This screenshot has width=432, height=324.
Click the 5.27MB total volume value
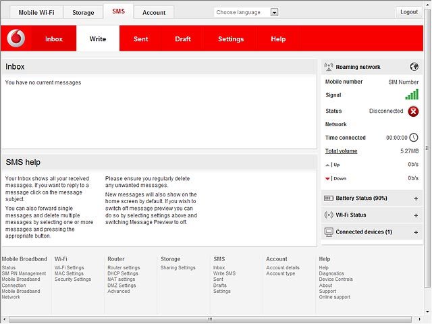410,151
